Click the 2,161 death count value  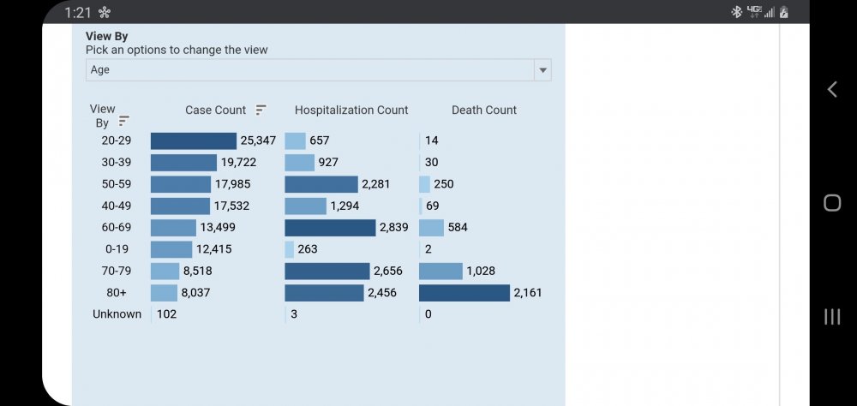coord(527,293)
